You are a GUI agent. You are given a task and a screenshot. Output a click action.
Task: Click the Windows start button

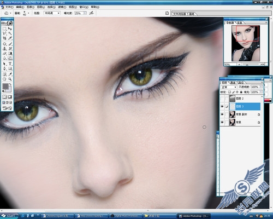click(x=9, y=216)
